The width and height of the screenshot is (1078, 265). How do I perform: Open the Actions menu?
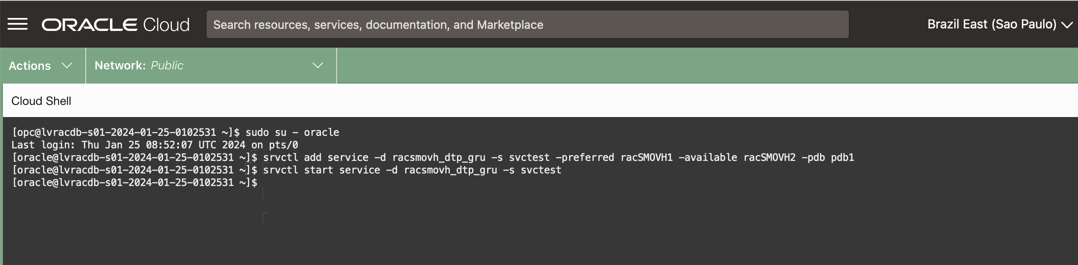[30, 66]
